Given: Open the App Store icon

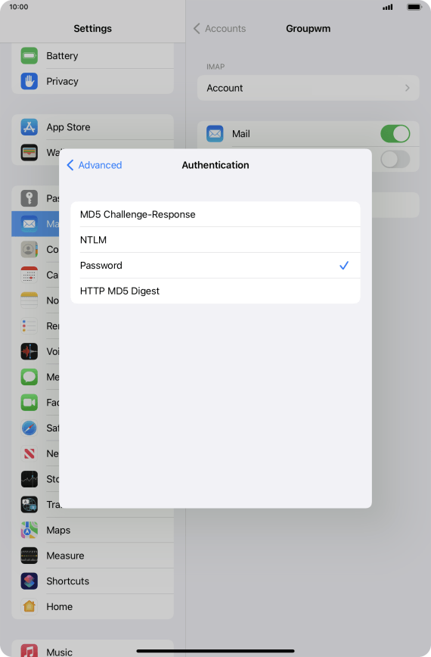Looking at the screenshot, I should point(29,127).
